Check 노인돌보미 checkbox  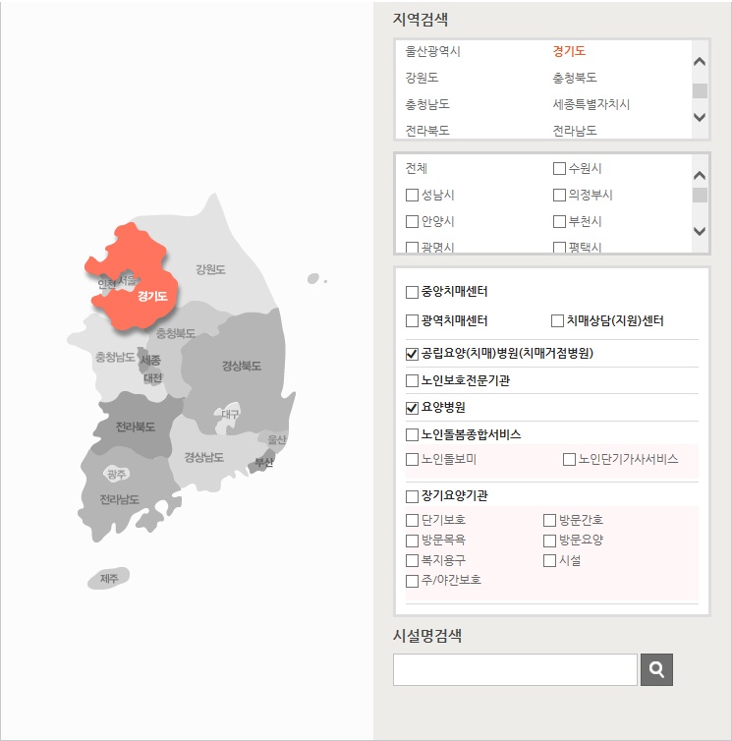point(412,459)
